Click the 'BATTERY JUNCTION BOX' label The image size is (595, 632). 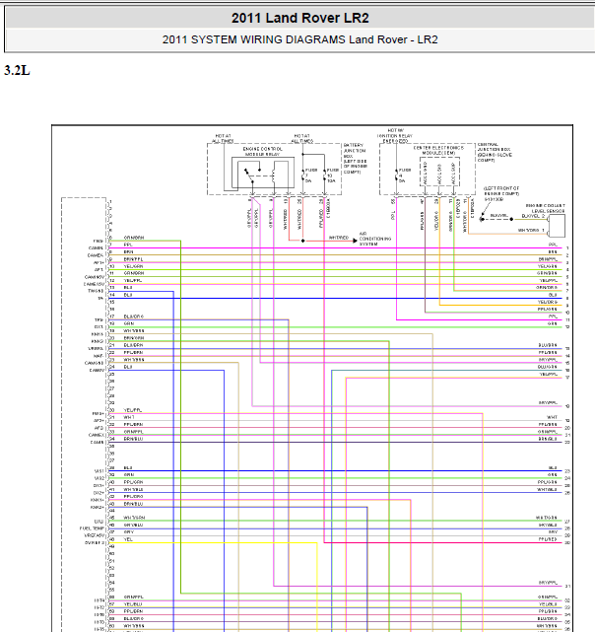tap(355, 150)
